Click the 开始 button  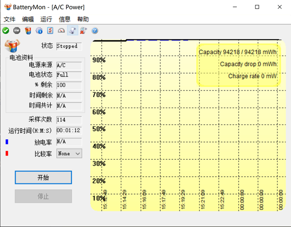43,177
